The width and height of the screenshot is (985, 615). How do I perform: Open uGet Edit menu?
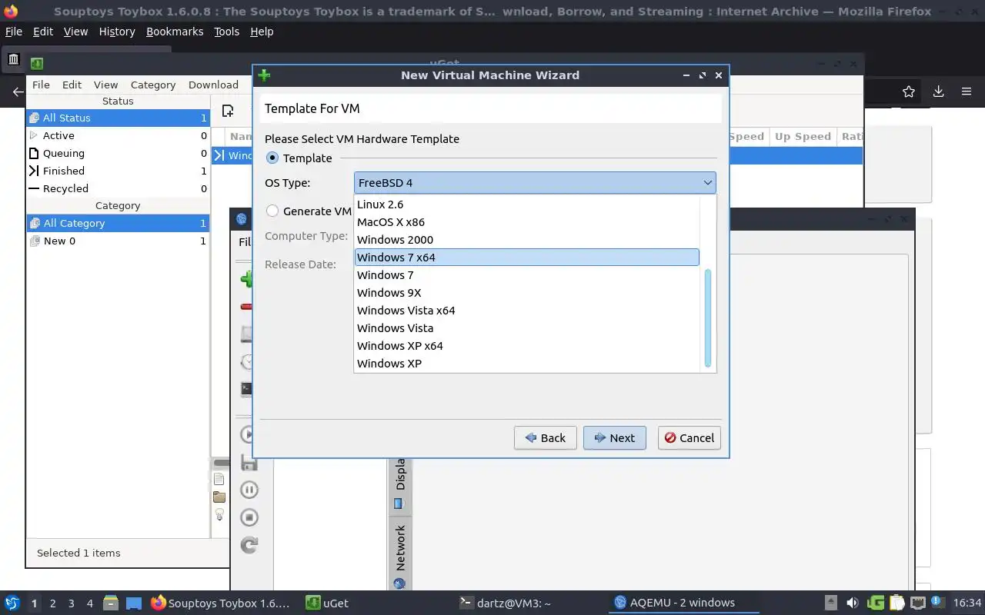click(72, 85)
